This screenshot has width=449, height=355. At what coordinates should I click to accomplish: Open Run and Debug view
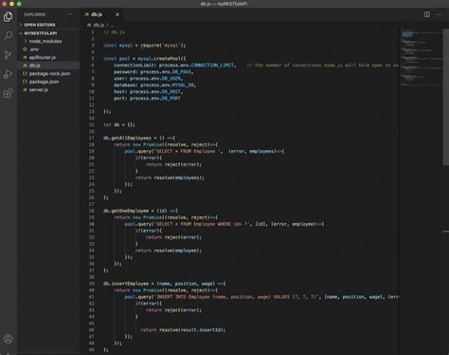pos(9,74)
